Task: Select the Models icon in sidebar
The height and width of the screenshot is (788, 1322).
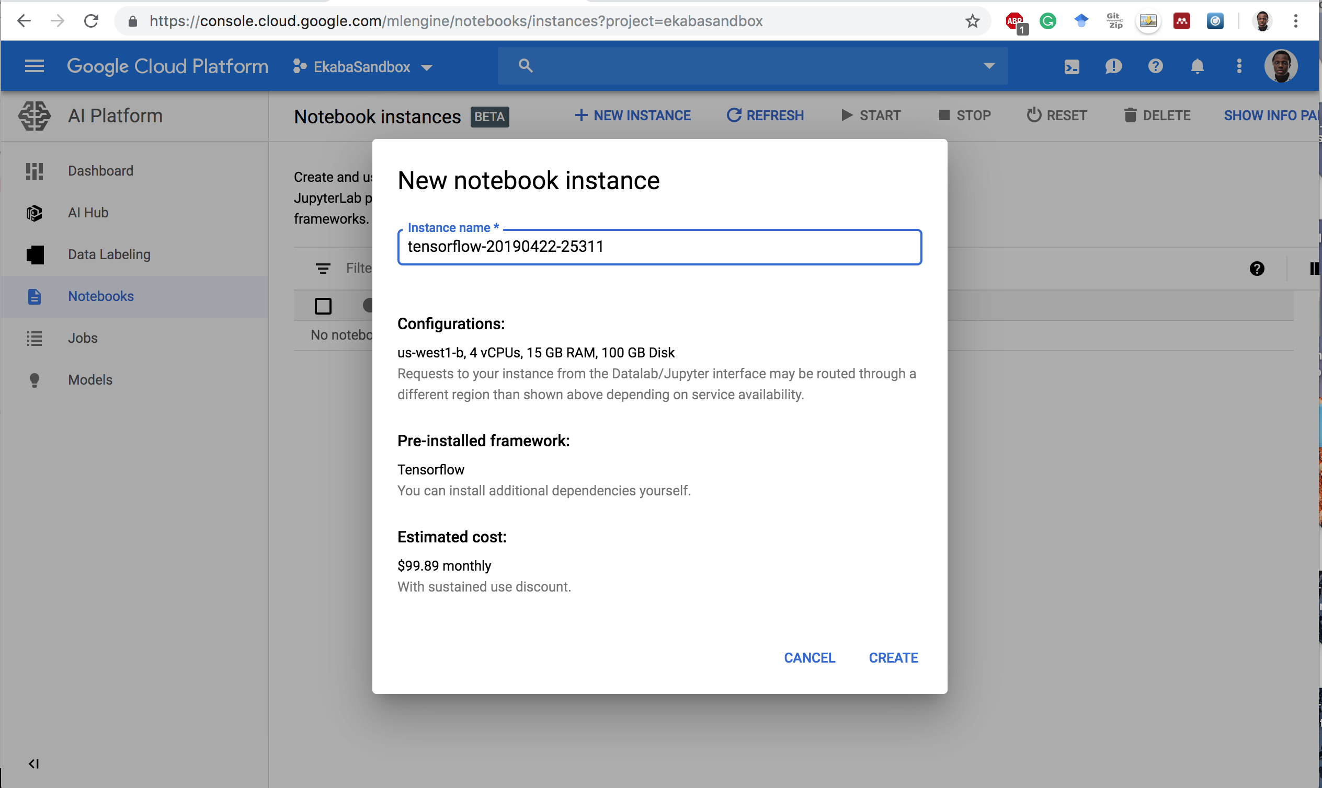Action: [35, 380]
